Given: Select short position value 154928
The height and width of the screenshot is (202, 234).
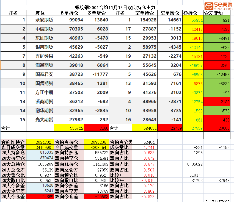Looking at the screenshot, I should pyautogui.click(x=145, y=20).
